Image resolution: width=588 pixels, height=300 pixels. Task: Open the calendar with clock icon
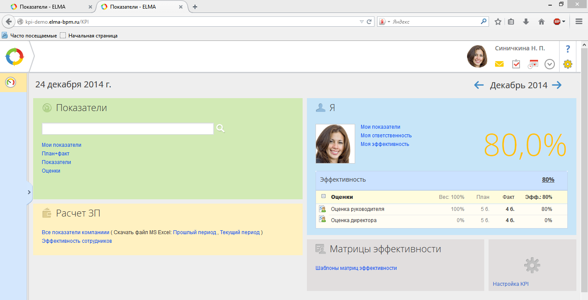pyautogui.click(x=532, y=64)
